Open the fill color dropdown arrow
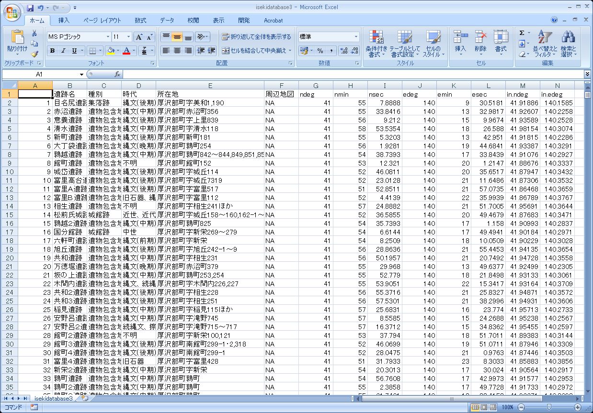This screenshot has height=413, width=593. pyautogui.click(x=118, y=51)
